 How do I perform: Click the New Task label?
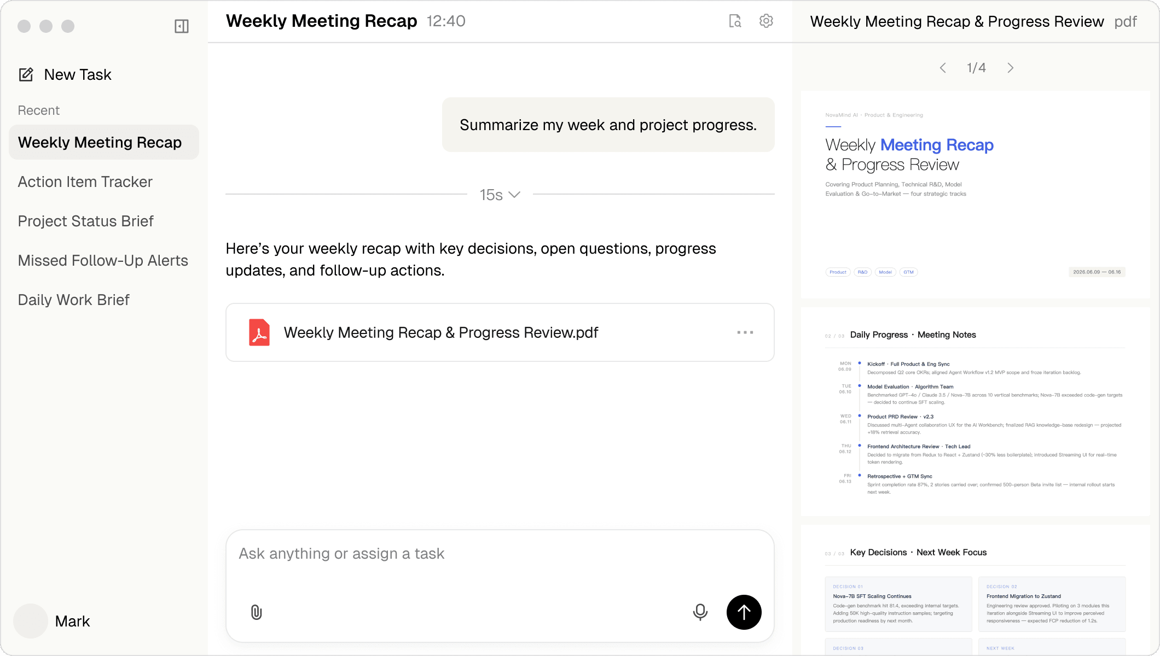pos(78,74)
